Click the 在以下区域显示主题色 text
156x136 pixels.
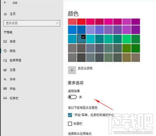[x=83, y=108]
